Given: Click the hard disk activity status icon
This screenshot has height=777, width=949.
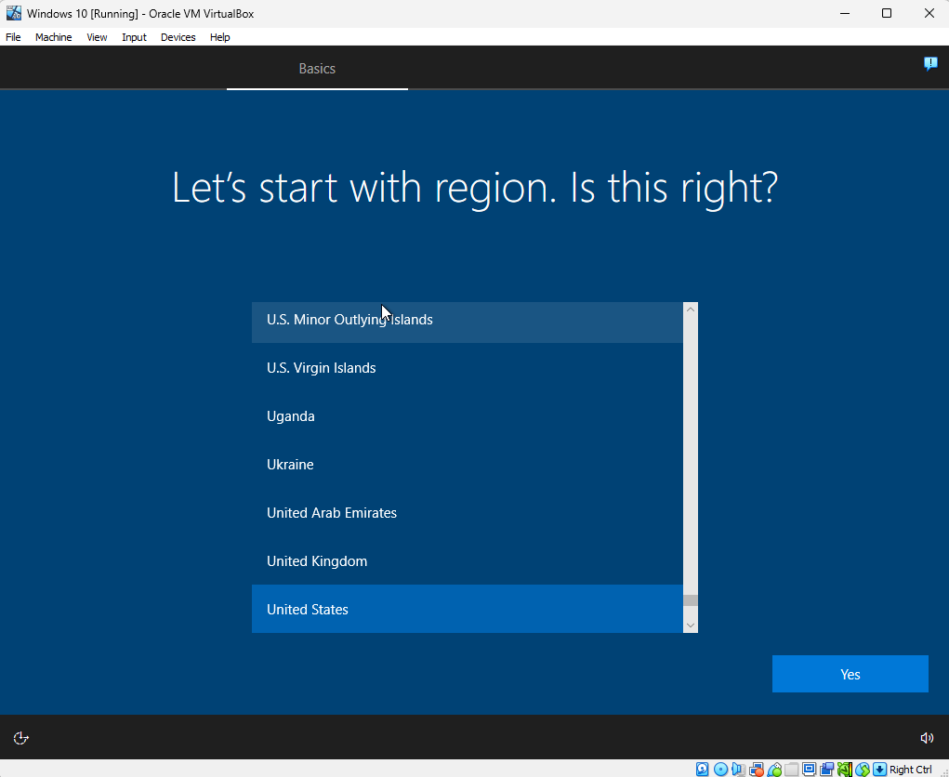Looking at the screenshot, I should pos(702,770).
